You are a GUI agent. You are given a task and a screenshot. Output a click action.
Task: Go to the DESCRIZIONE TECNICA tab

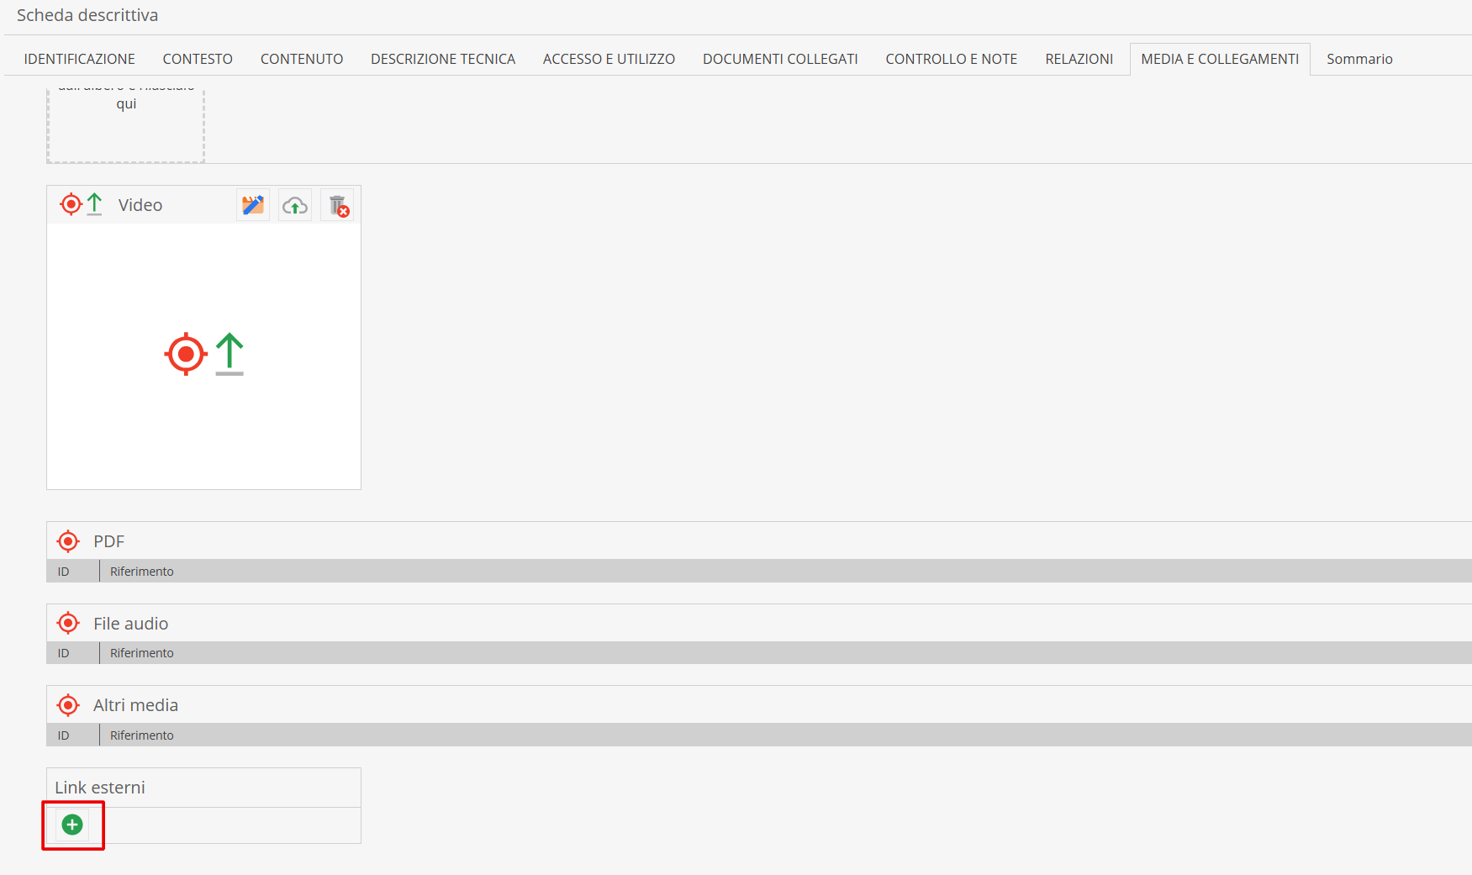[443, 59]
